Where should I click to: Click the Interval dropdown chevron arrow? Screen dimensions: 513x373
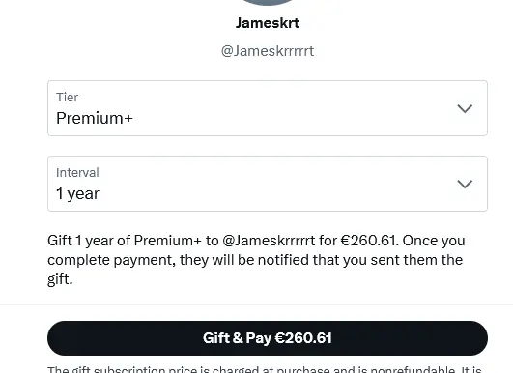click(x=465, y=184)
